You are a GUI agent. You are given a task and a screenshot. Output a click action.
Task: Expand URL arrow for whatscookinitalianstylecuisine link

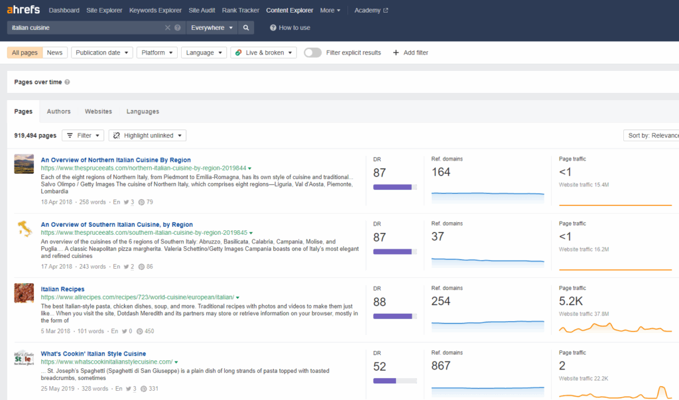176,362
